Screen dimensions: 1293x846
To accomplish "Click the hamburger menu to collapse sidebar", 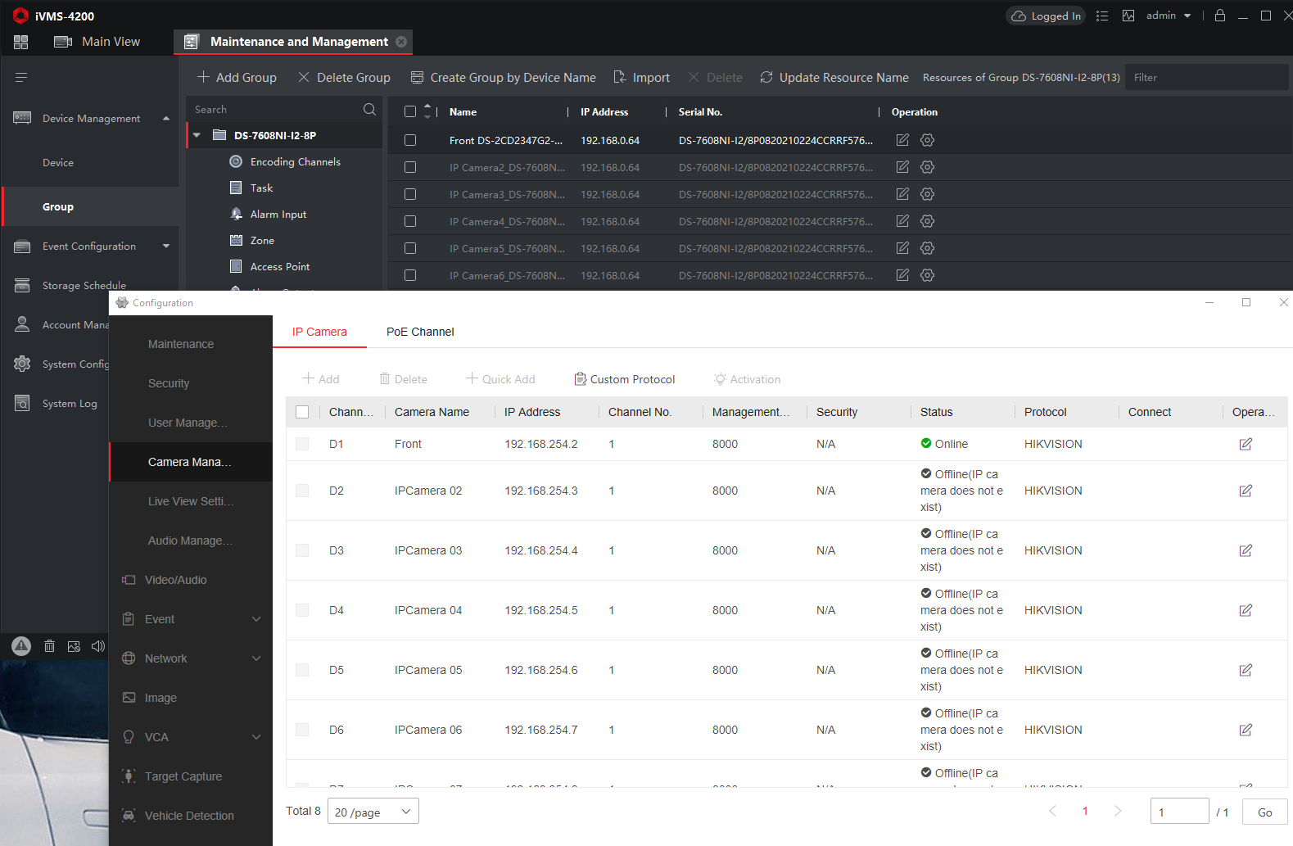I will click(21, 77).
